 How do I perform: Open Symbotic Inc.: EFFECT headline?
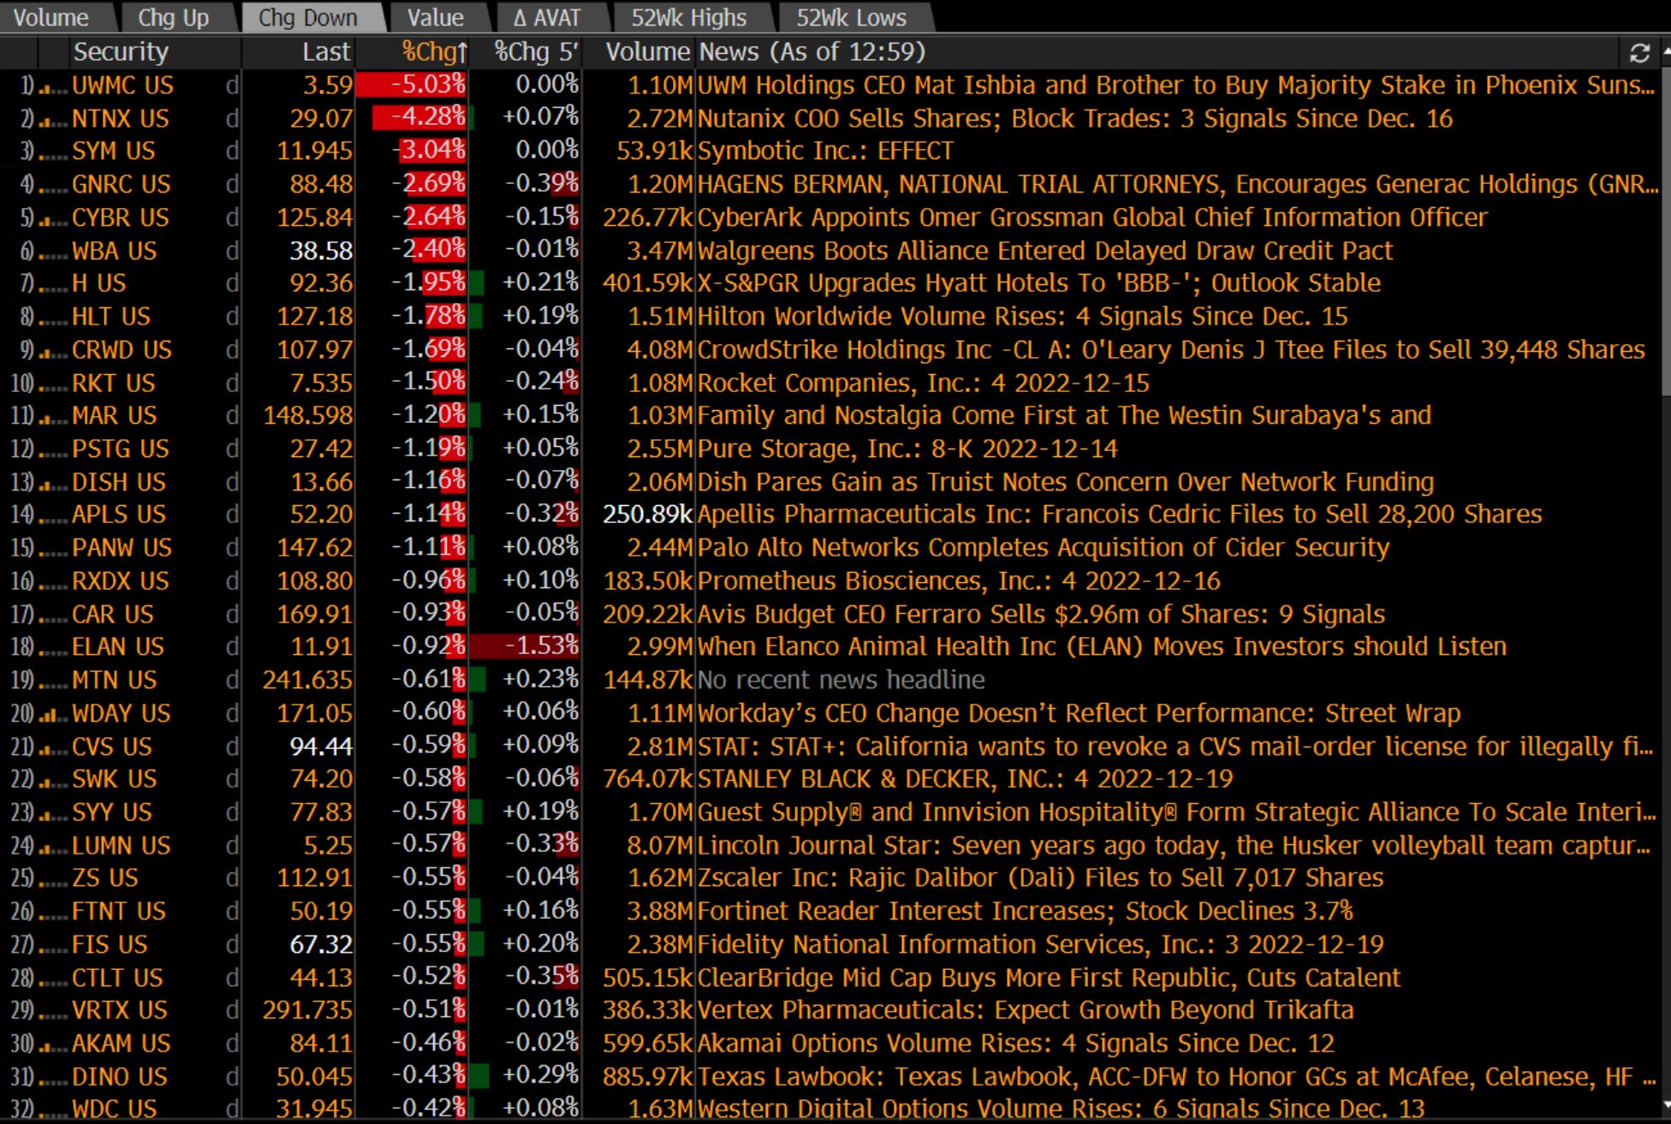click(825, 152)
